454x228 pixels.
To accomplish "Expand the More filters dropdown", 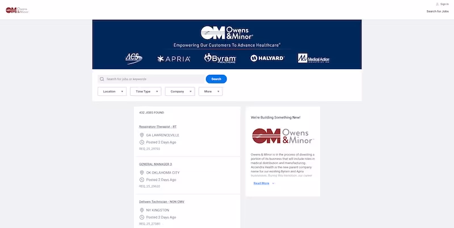I will (x=211, y=91).
